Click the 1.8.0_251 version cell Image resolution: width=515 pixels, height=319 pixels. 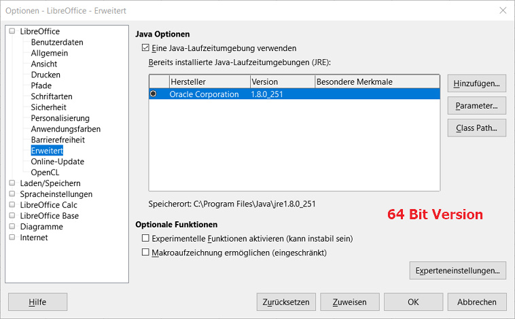pyautogui.click(x=267, y=94)
